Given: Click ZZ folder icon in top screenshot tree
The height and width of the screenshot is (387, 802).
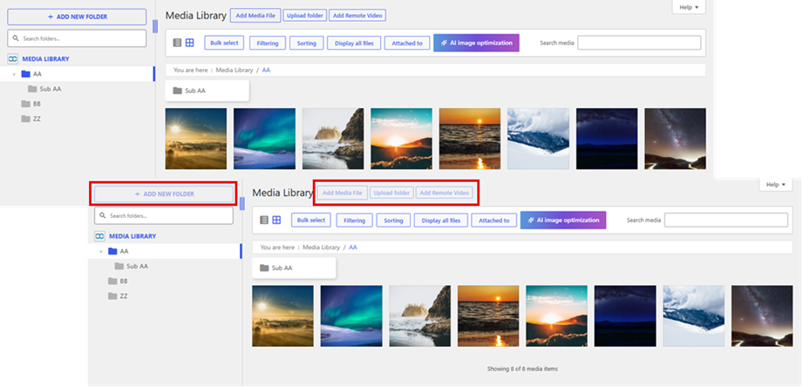Looking at the screenshot, I should (25, 119).
